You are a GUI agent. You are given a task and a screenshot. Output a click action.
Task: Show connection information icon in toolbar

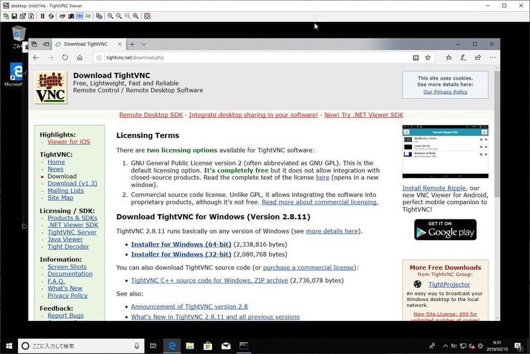click(31, 16)
